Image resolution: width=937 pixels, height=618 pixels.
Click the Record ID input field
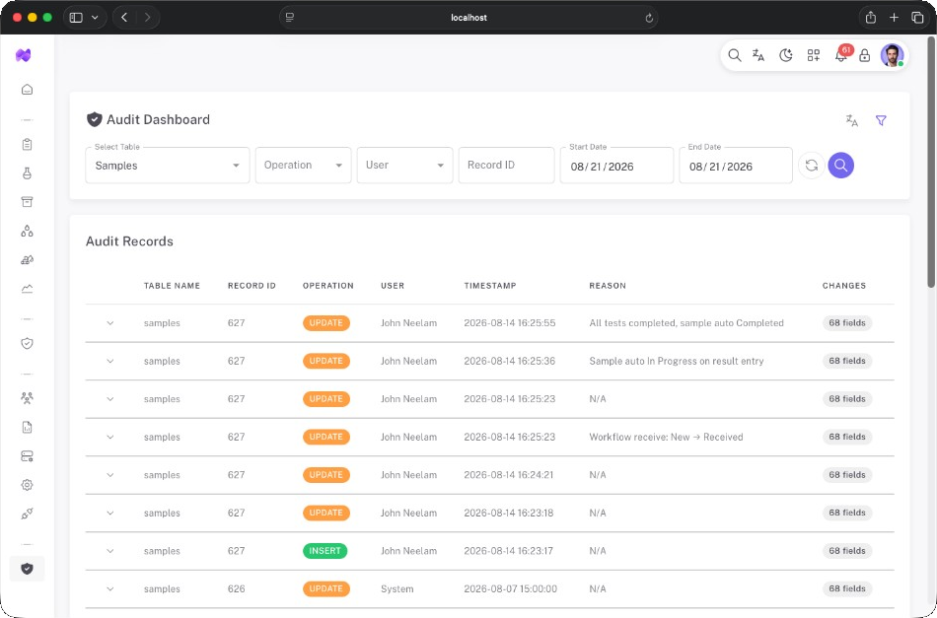tap(506, 166)
